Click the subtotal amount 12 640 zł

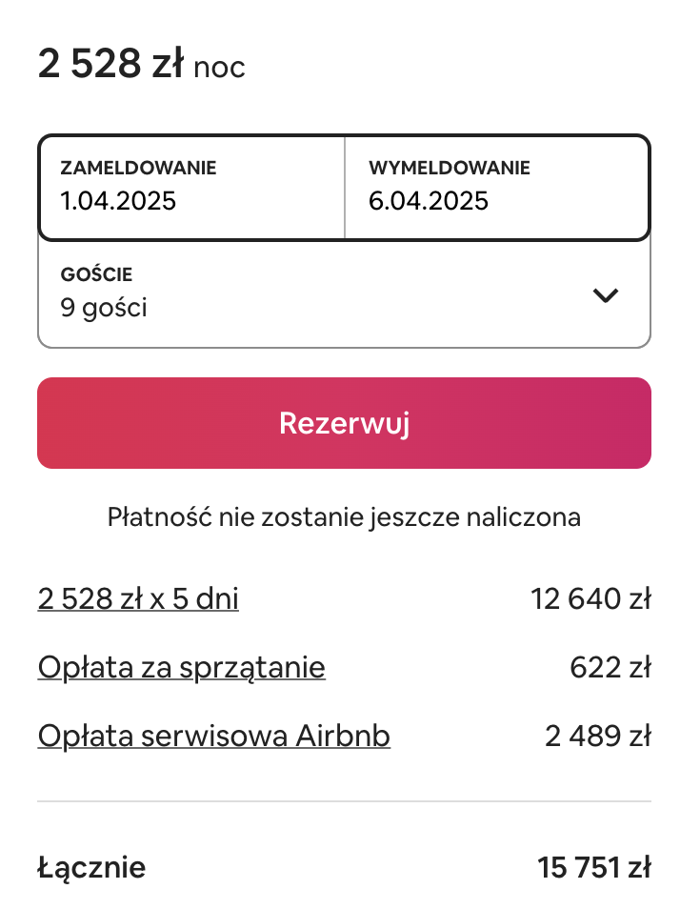pos(590,598)
